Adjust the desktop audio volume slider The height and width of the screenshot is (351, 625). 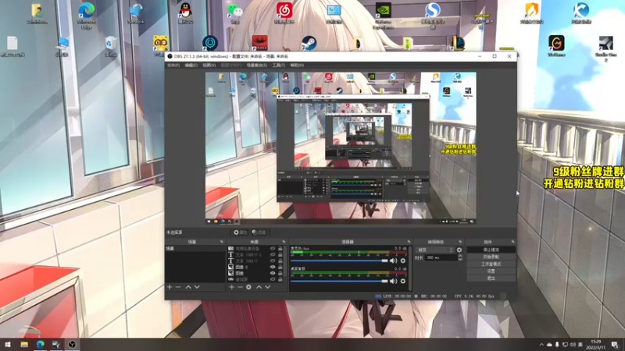coord(339,281)
